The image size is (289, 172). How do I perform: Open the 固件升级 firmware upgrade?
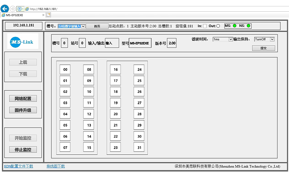click(23, 110)
